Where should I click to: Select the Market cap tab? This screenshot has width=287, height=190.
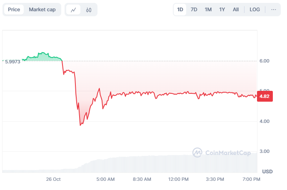coord(42,10)
